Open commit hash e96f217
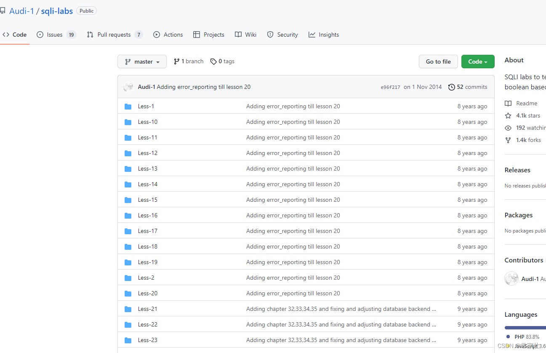Viewport: 546px width, 353px height. [390, 88]
